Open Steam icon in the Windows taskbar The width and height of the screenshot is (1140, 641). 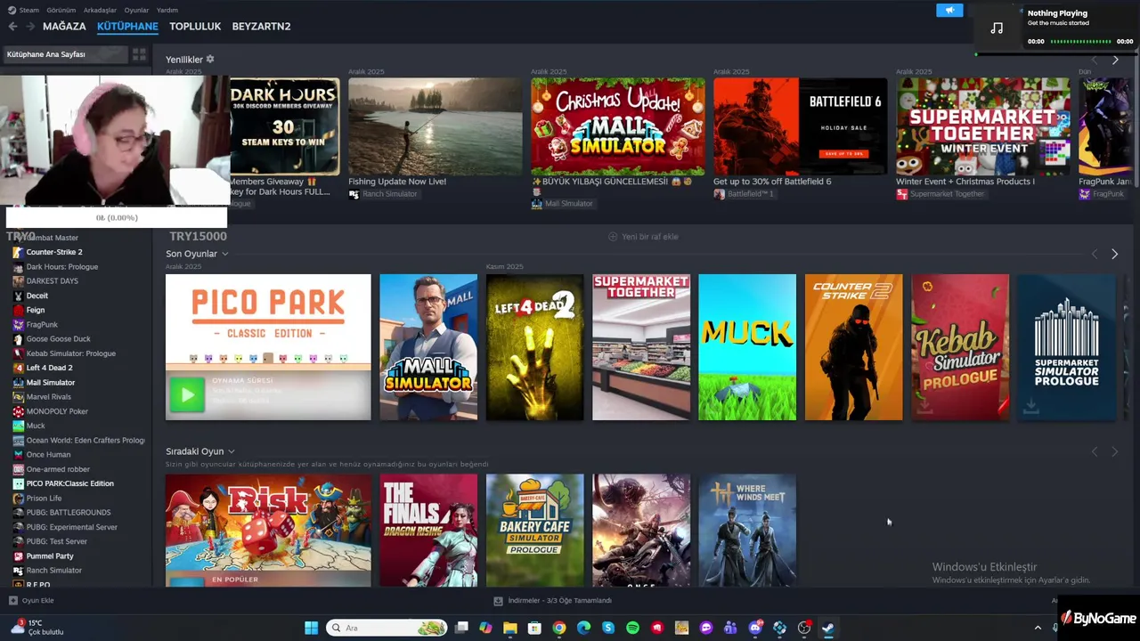pos(827,628)
